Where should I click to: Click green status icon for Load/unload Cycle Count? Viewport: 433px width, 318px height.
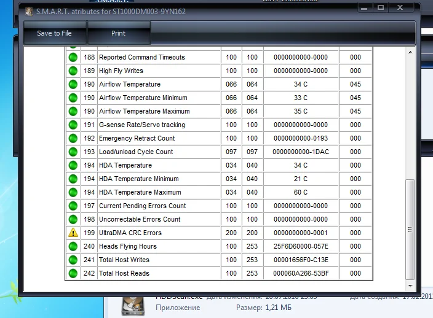click(73, 152)
